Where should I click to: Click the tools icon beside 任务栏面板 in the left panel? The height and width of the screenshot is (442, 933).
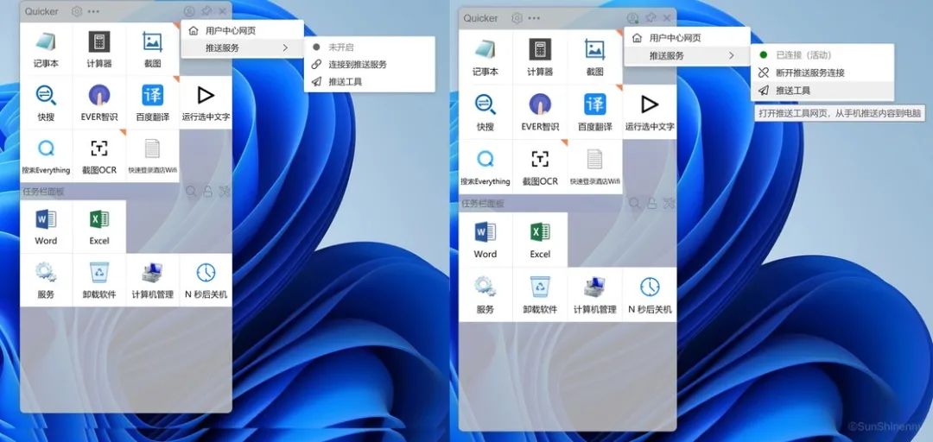(225, 192)
